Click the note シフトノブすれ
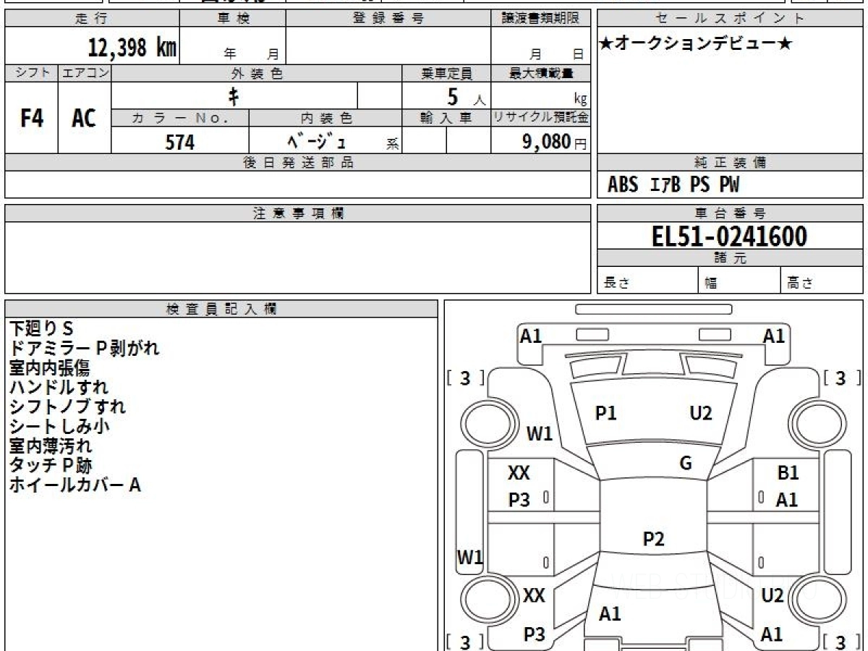The height and width of the screenshot is (651, 868). tap(67, 407)
